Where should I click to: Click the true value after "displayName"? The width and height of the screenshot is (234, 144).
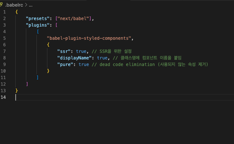(x=102, y=58)
